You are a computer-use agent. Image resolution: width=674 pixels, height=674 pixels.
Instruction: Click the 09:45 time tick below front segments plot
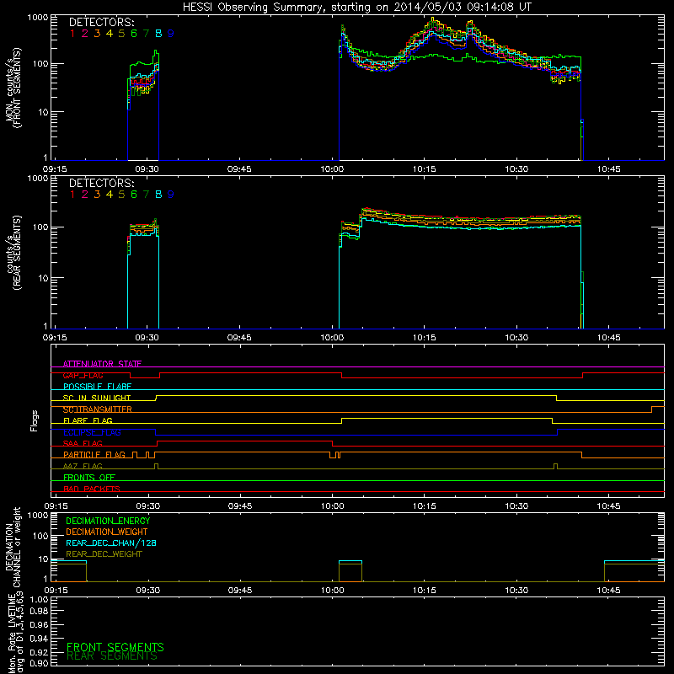(239, 169)
